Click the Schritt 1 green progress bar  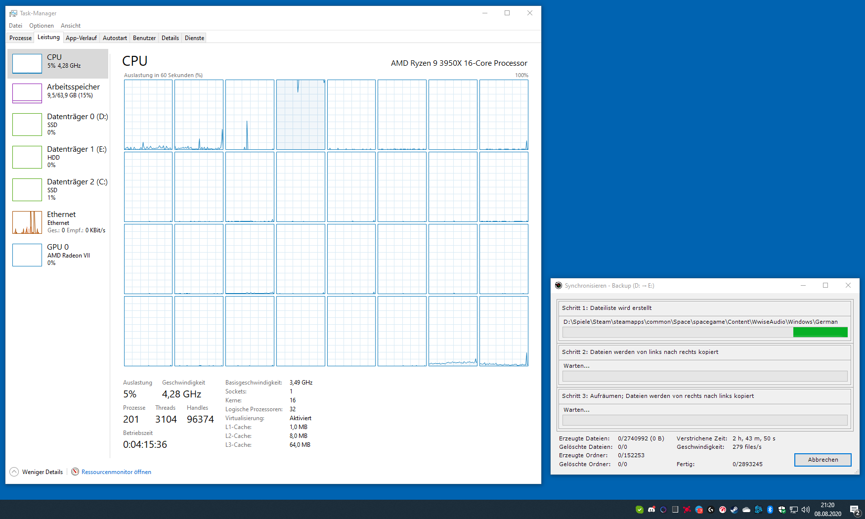pyautogui.click(x=705, y=332)
